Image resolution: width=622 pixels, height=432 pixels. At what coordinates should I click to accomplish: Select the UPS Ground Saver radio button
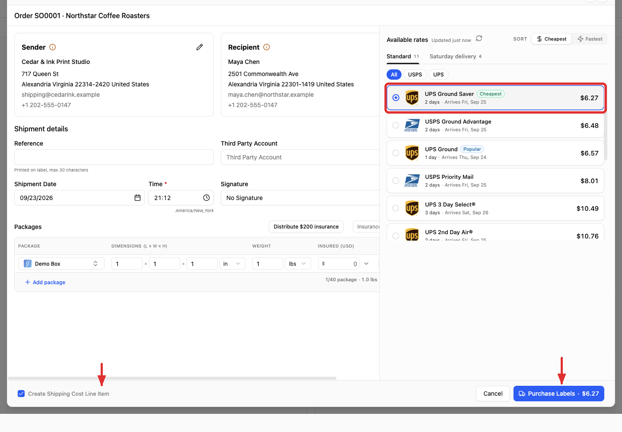click(396, 98)
